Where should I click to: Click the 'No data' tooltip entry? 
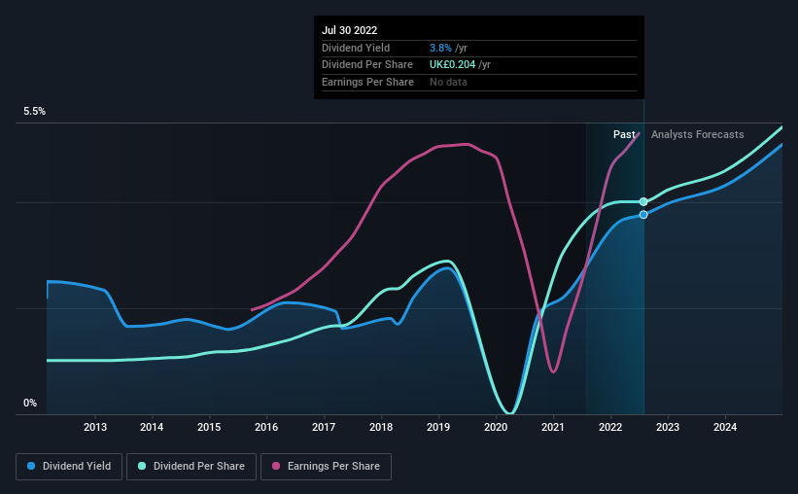tap(448, 82)
